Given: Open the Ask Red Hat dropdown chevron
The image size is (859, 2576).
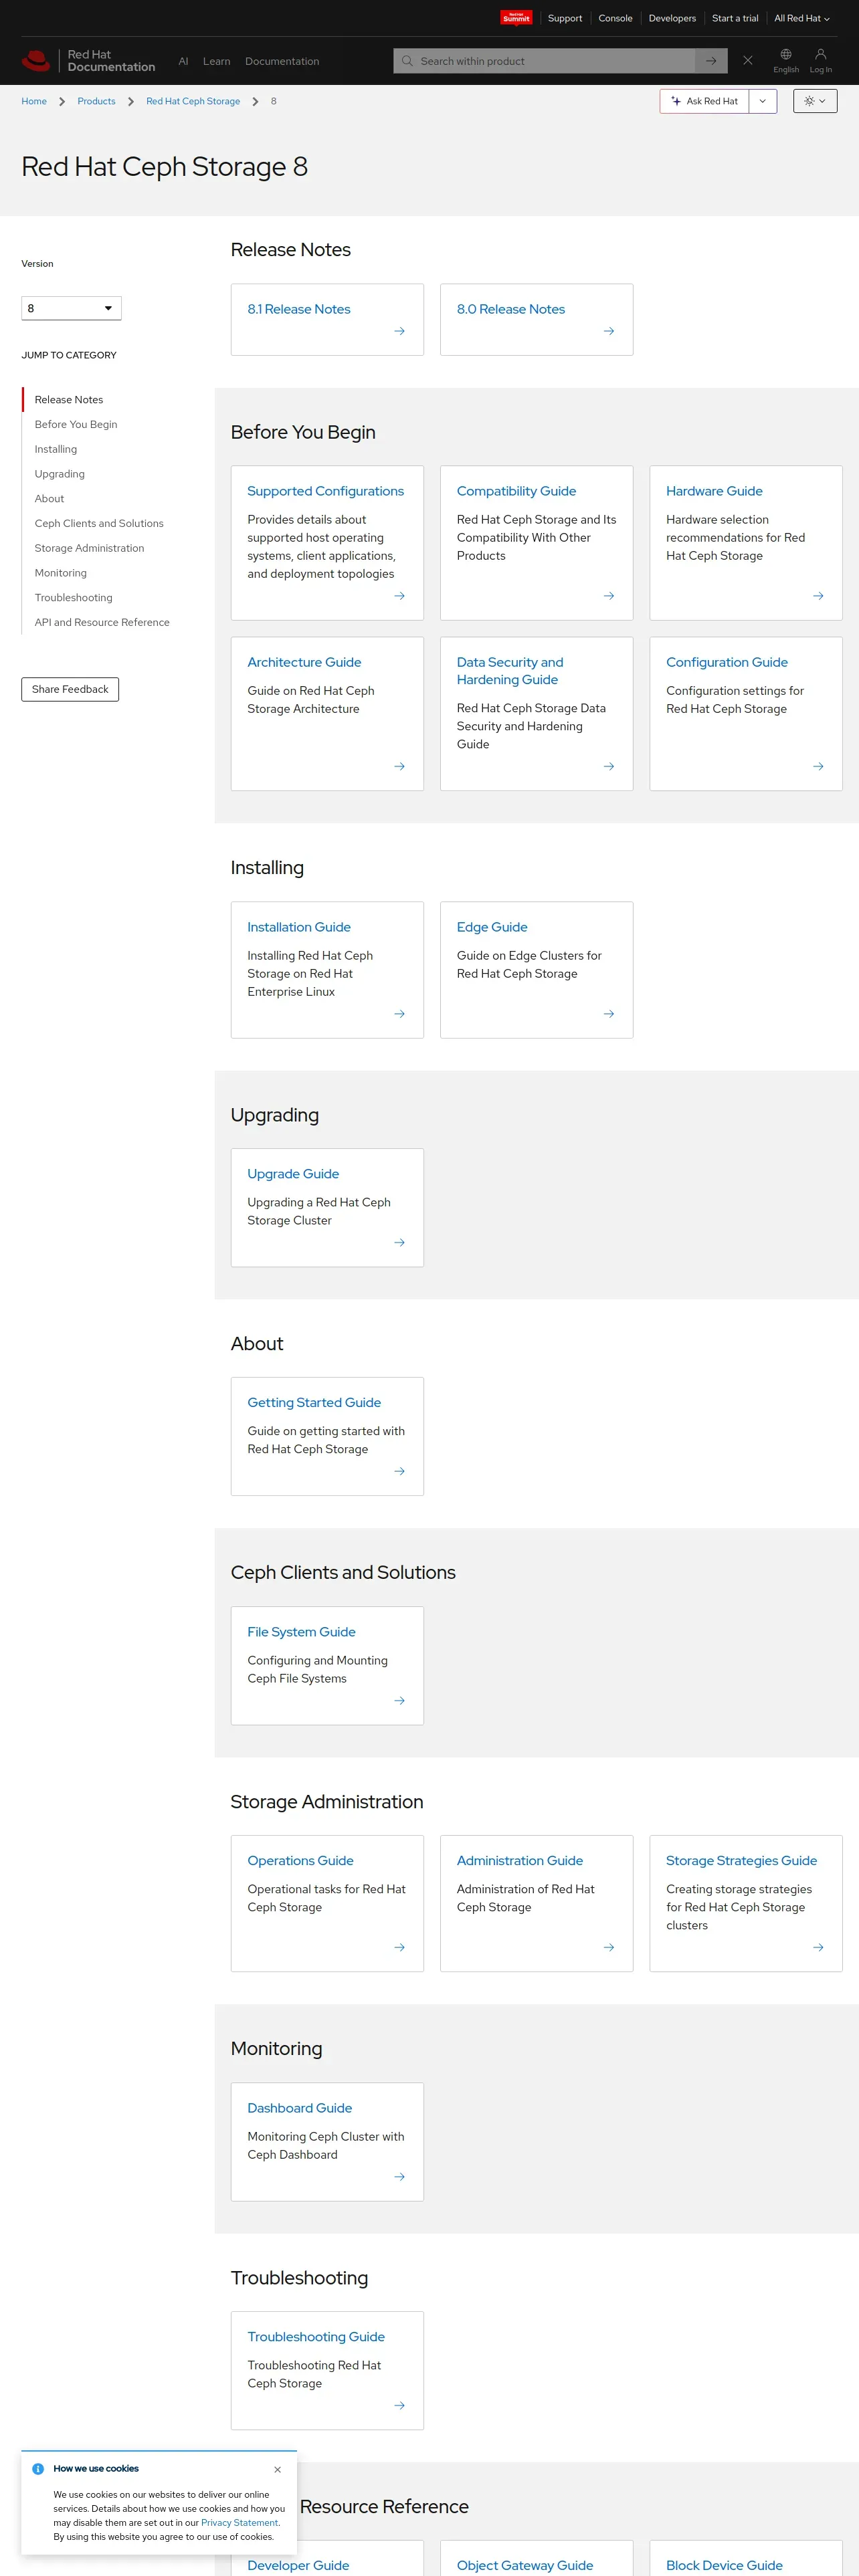Looking at the screenshot, I should pyautogui.click(x=763, y=101).
